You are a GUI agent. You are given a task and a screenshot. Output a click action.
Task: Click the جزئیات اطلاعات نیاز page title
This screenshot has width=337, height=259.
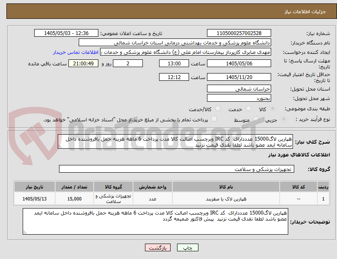click(305, 12)
